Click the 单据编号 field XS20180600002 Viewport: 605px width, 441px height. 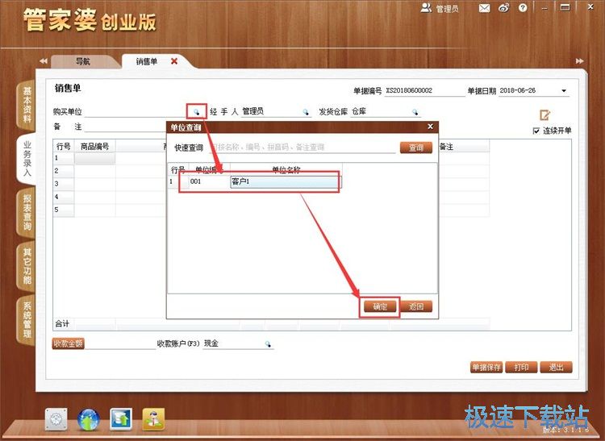point(424,90)
